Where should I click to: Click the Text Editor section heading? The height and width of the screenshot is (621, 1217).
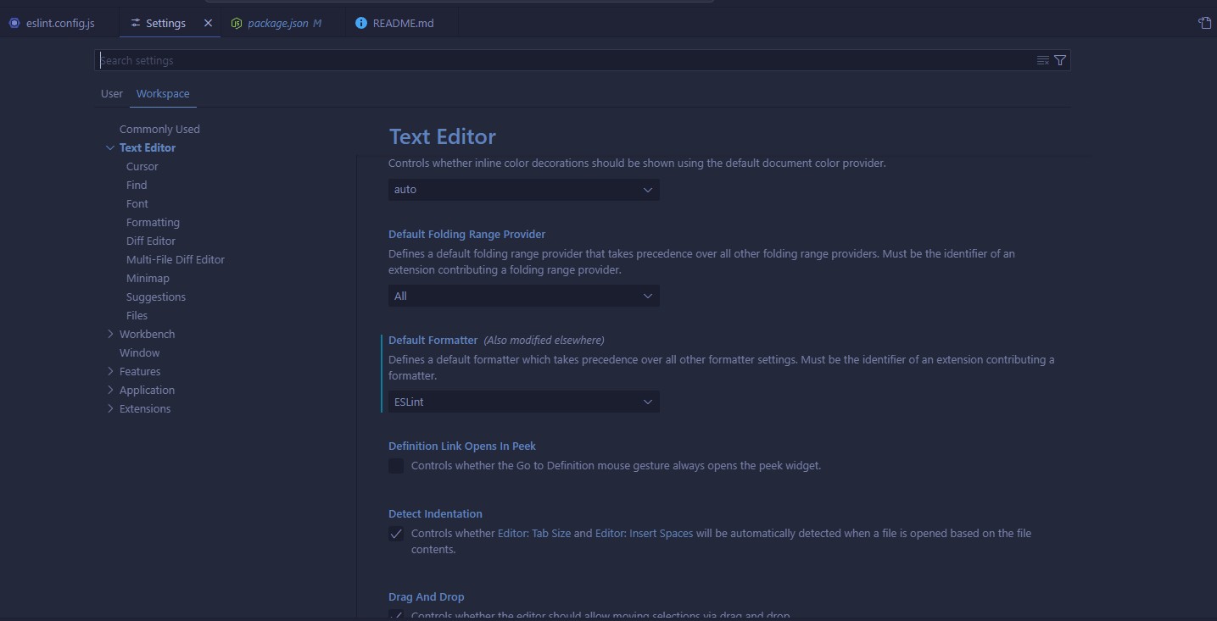tap(443, 136)
